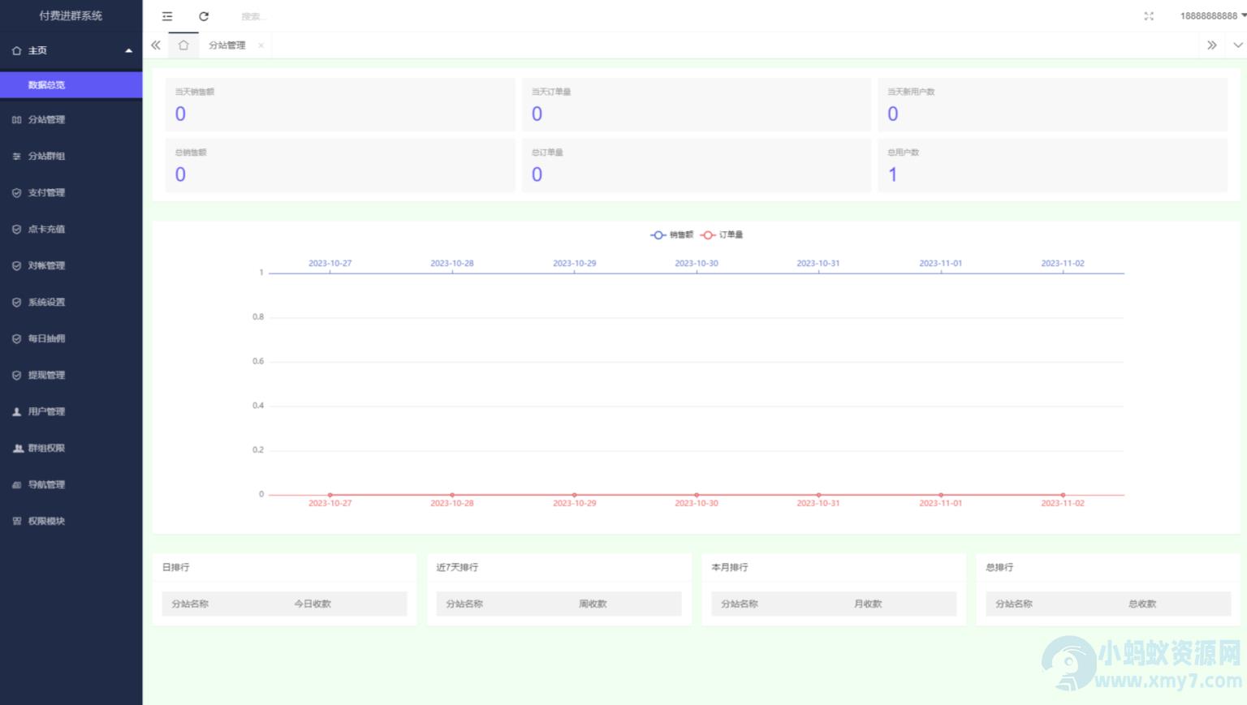Open 用户管理 via its person icon
The image size is (1247, 705).
tap(16, 412)
